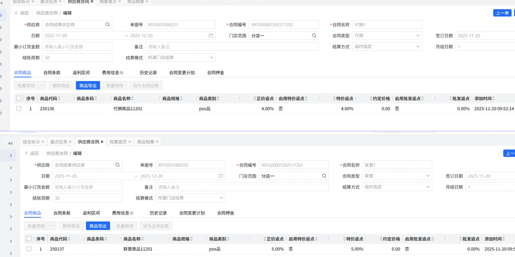Viewport: 515px width, 257px height.
Task: Click 商品导出 button in 代销1 window
Action: click(x=88, y=85)
